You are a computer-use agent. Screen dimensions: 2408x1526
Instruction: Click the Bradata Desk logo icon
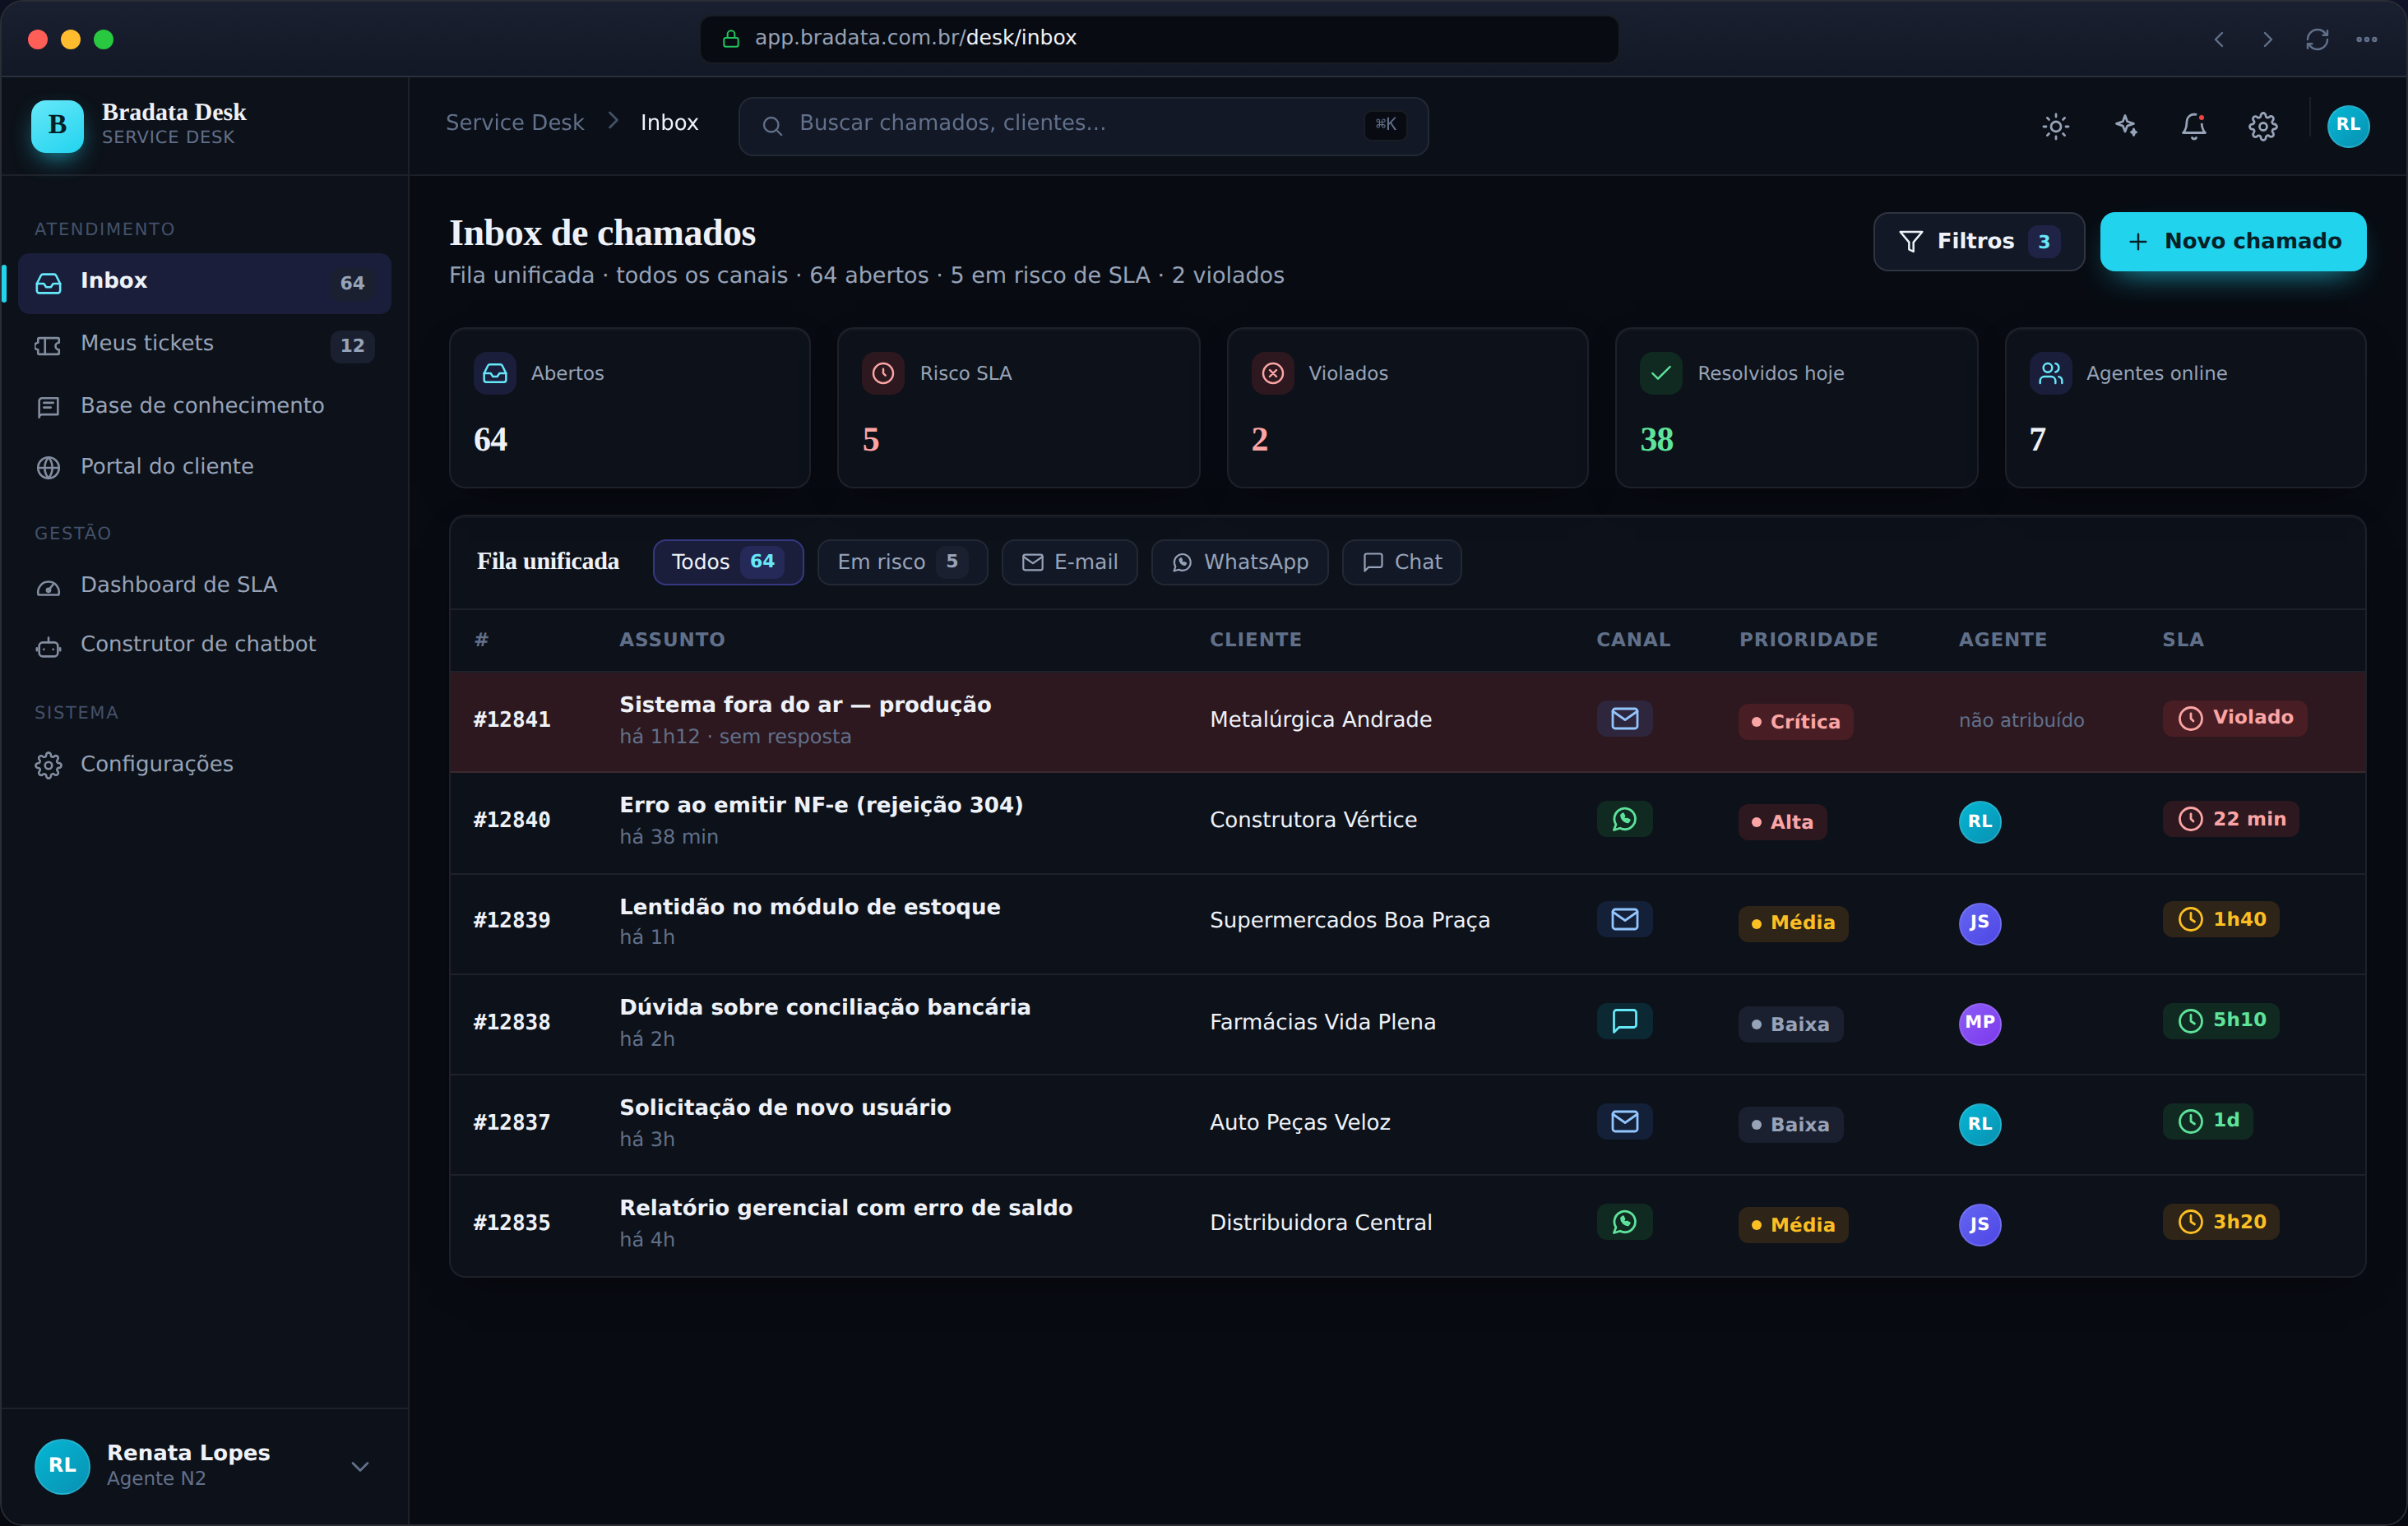(57, 125)
